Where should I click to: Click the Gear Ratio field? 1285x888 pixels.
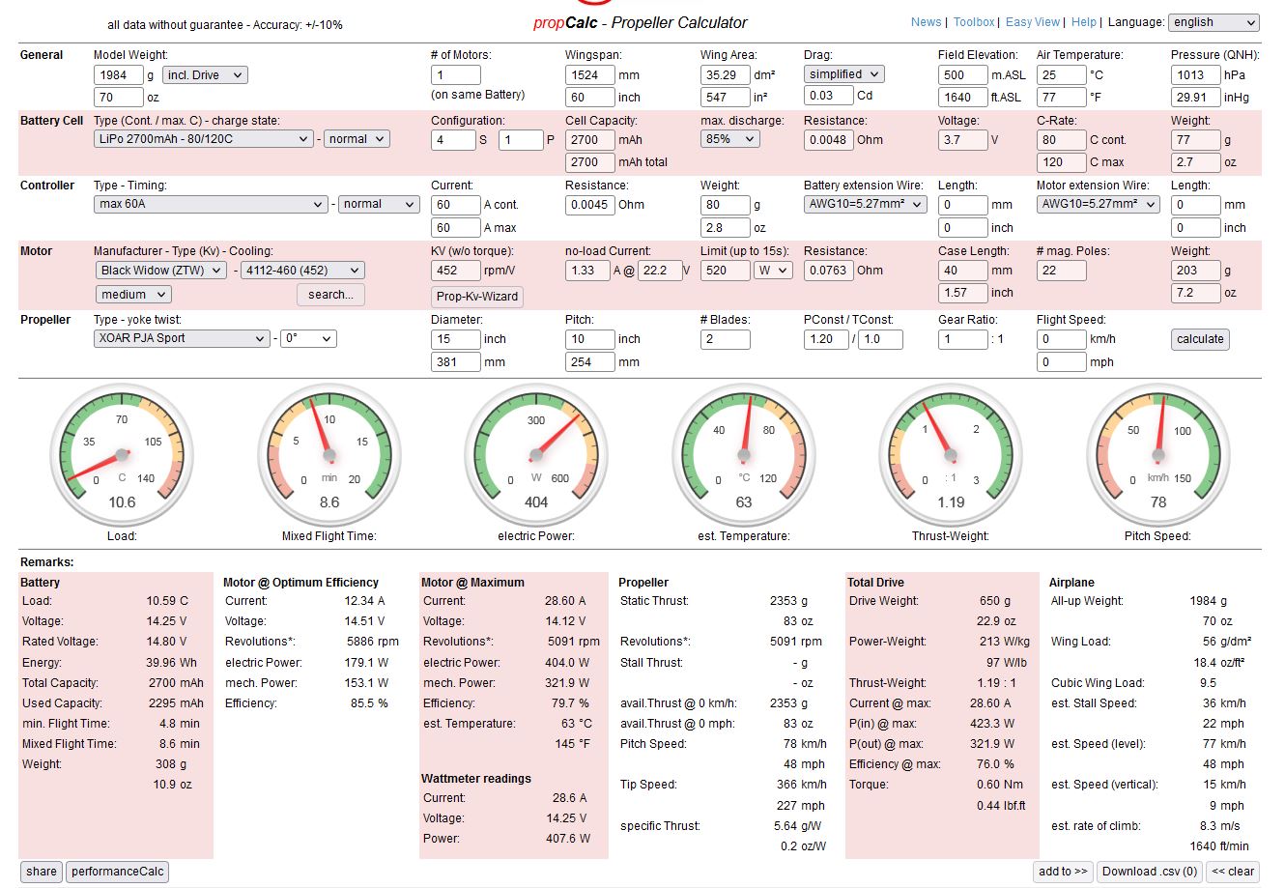tap(963, 339)
